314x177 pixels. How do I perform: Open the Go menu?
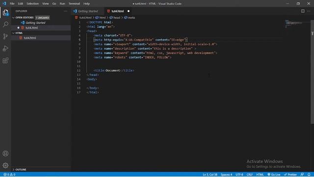tap(54, 3)
